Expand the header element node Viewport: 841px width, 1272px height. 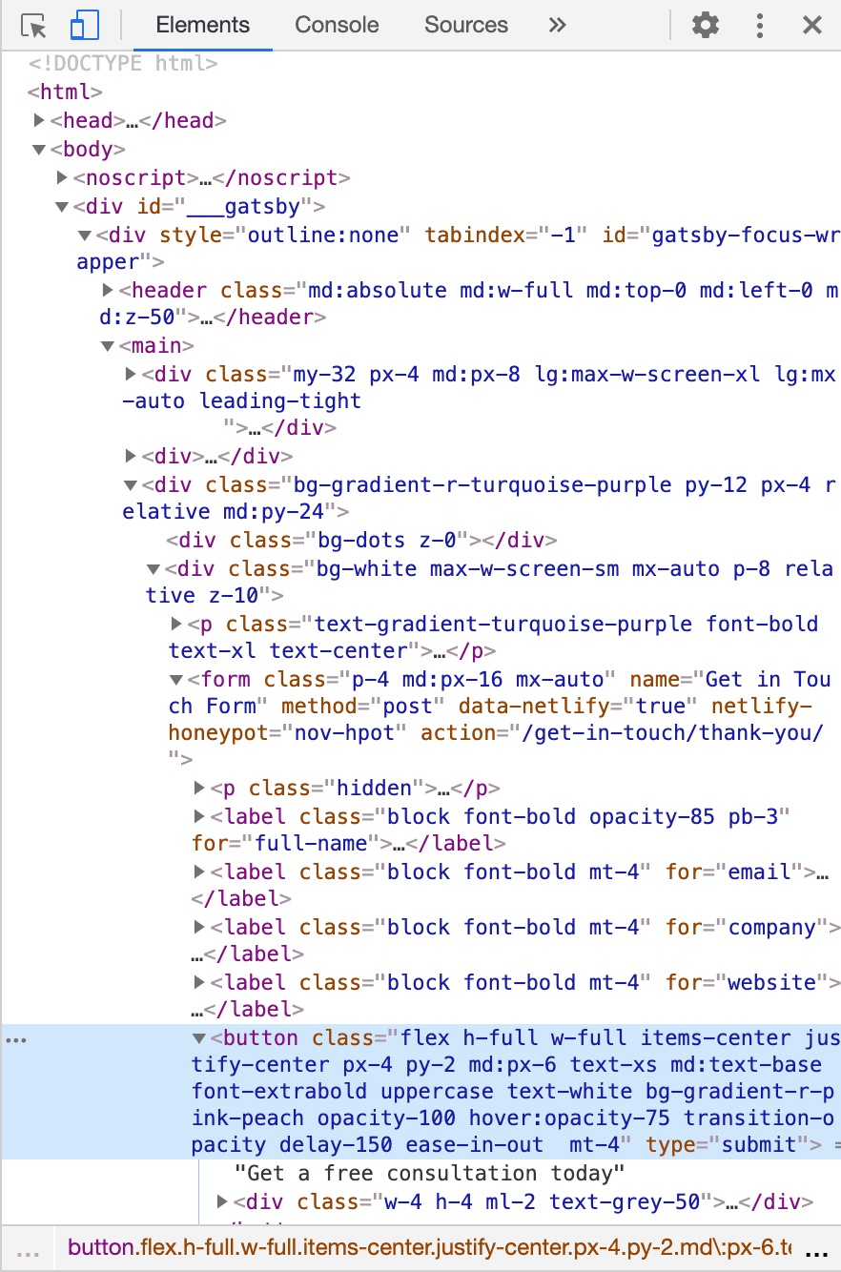pos(107,290)
